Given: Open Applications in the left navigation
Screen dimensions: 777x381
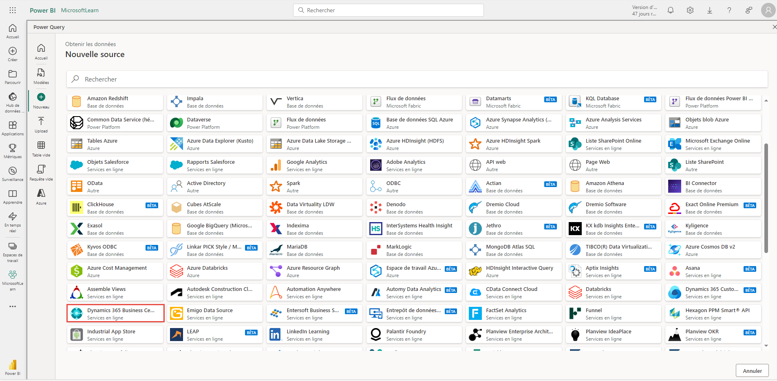Looking at the screenshot, I should coord(13,128).
